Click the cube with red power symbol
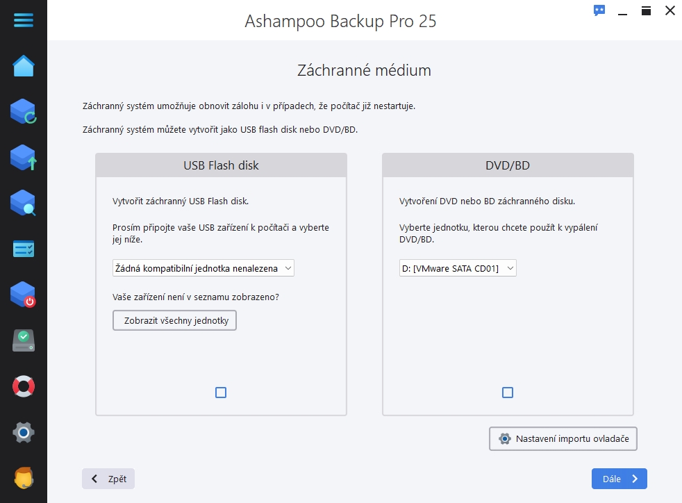This screenshot has height=503, width=682. click(24, 295)
